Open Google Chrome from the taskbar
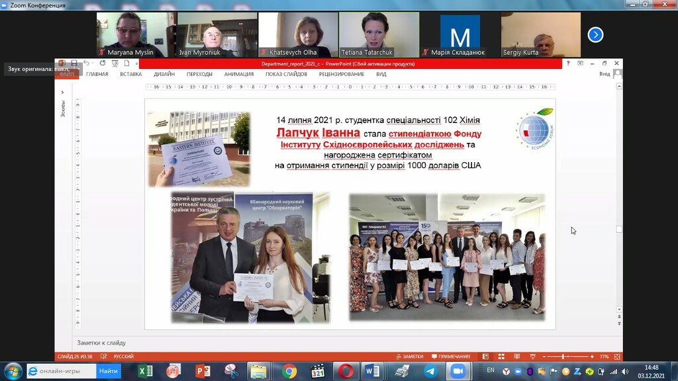 289,371
